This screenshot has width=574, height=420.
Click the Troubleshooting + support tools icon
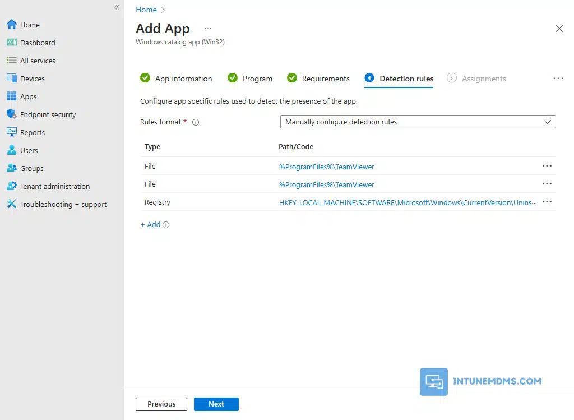click(12, 204)
